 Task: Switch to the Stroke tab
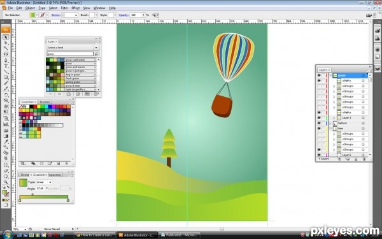[x=24, y=175]
